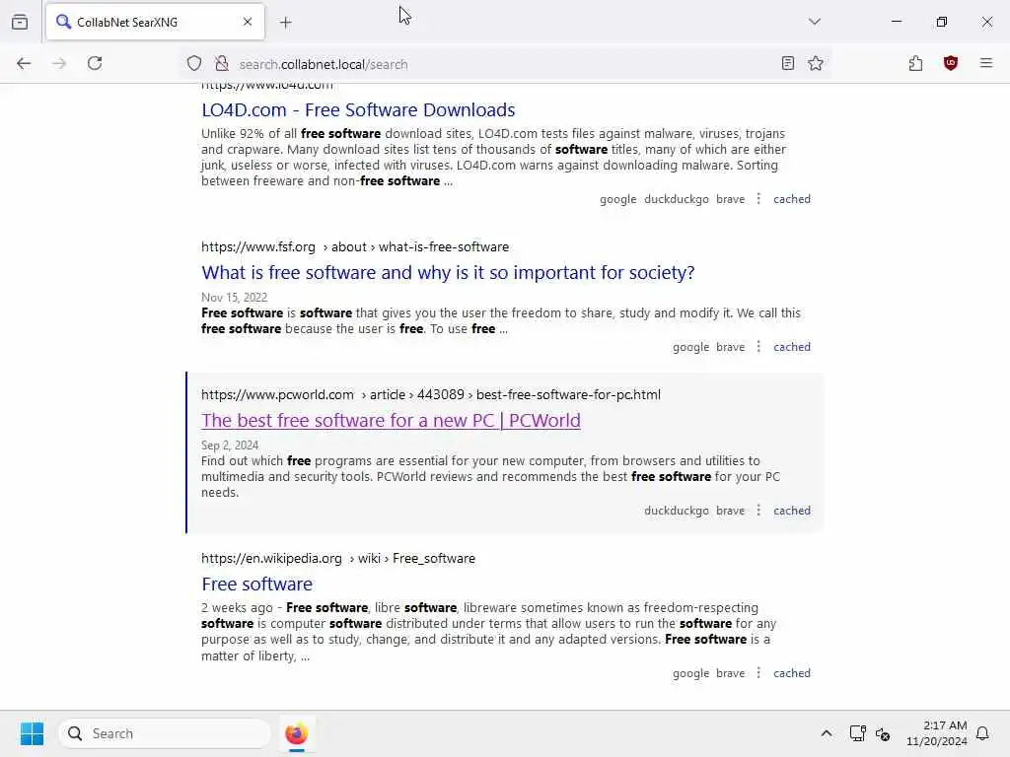Show more options for Wikipedia result
This screenshot has width=1010, height=757.
[758, 673]
